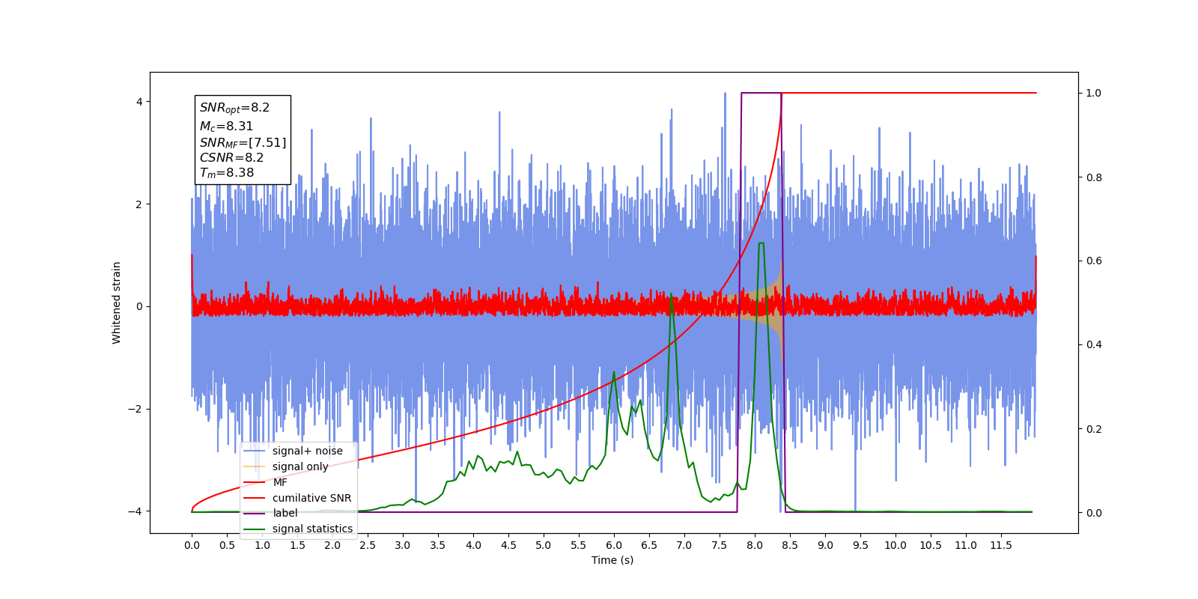
Task: Click the x-axis tick label 11.5
Action: (x=1001, y=545)
